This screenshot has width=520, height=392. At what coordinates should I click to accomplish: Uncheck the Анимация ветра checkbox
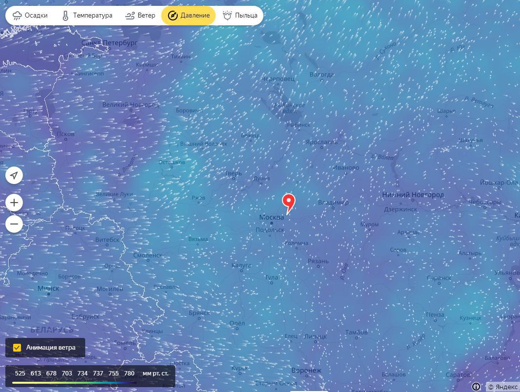point(17,348)
